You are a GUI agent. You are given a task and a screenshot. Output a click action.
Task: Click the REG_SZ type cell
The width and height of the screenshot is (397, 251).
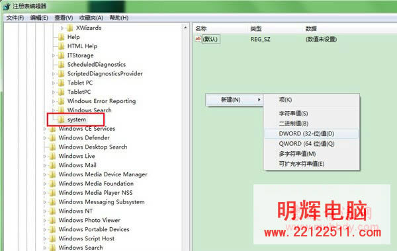[x=260, y=39]
